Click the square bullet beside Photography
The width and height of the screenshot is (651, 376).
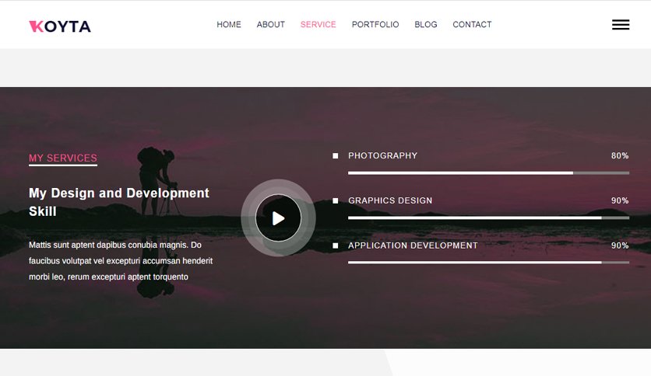click(335, 155)
